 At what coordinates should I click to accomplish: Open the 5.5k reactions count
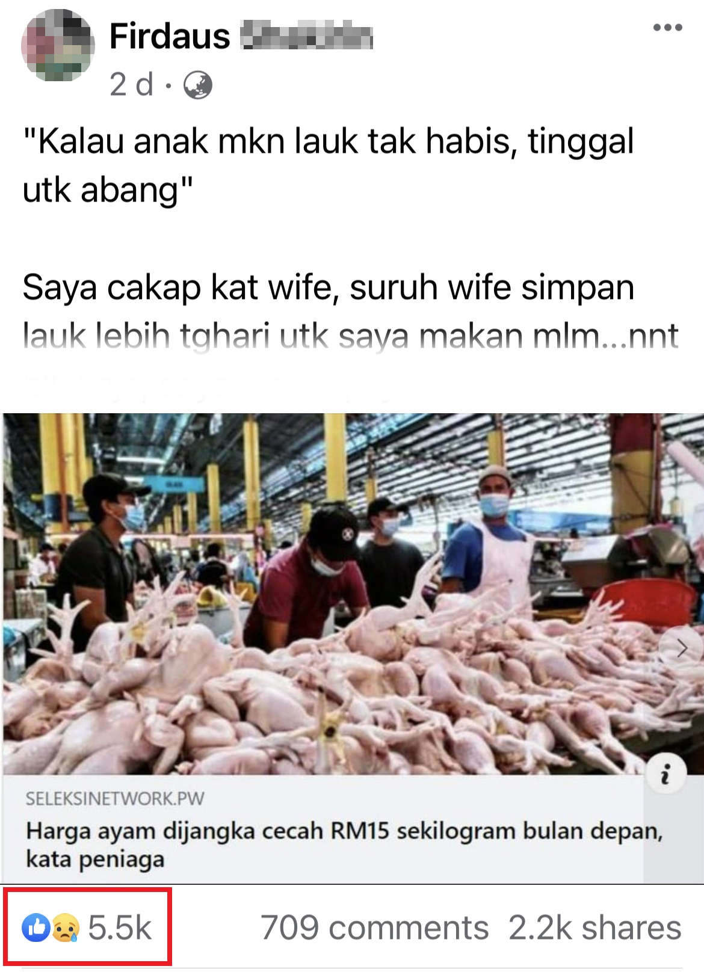tap(120, 927)
